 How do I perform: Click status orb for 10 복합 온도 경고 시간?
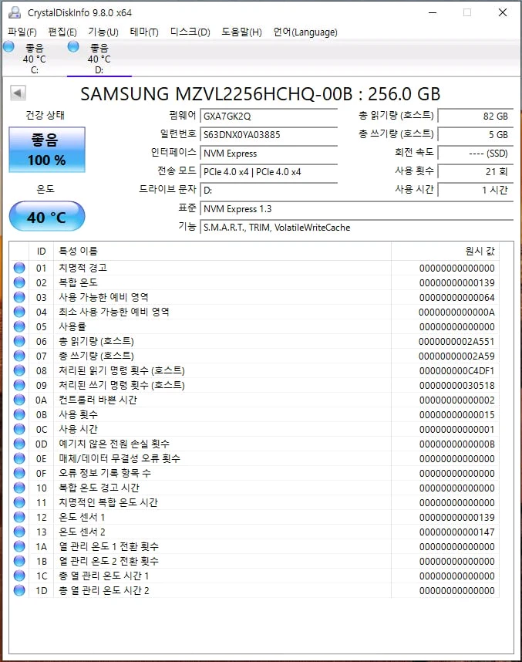coord(19,488)
